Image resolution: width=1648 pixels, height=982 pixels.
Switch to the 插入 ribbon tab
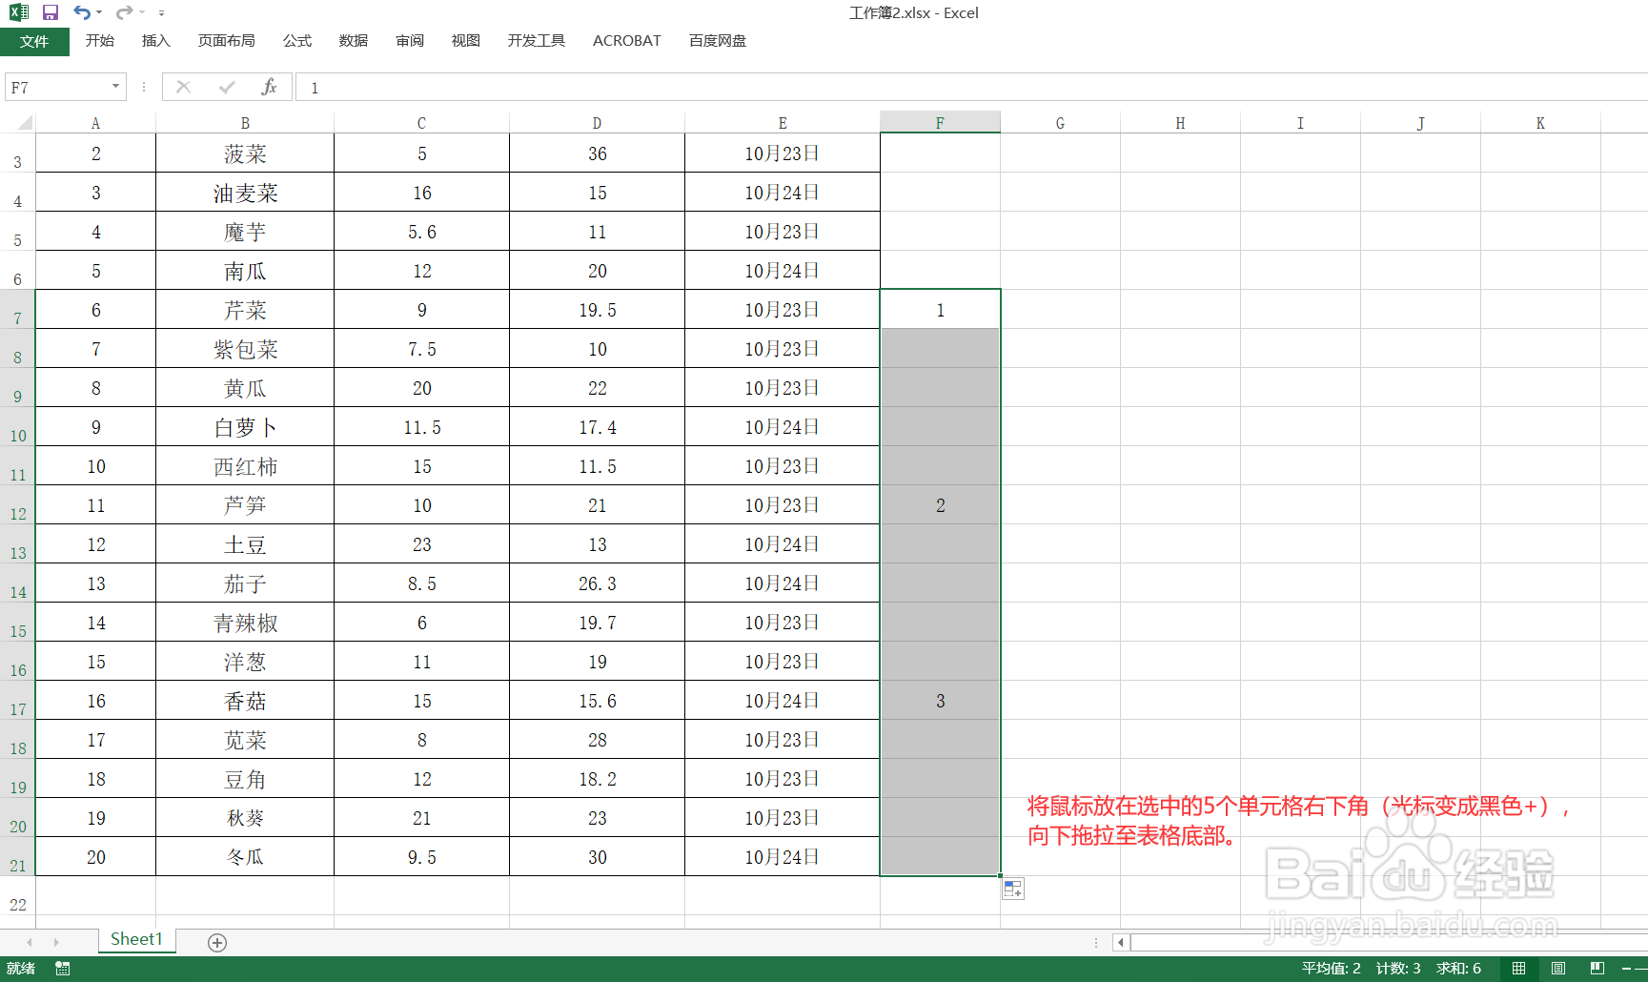155,40
